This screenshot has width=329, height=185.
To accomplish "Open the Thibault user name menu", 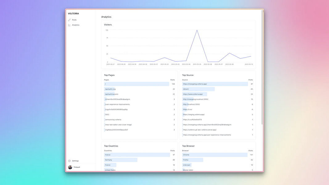I will click(76, 167).
